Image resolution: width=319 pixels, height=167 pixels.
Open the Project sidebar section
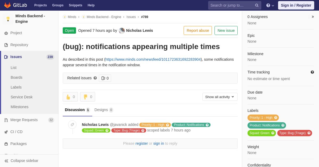click(x=29, y=33)
